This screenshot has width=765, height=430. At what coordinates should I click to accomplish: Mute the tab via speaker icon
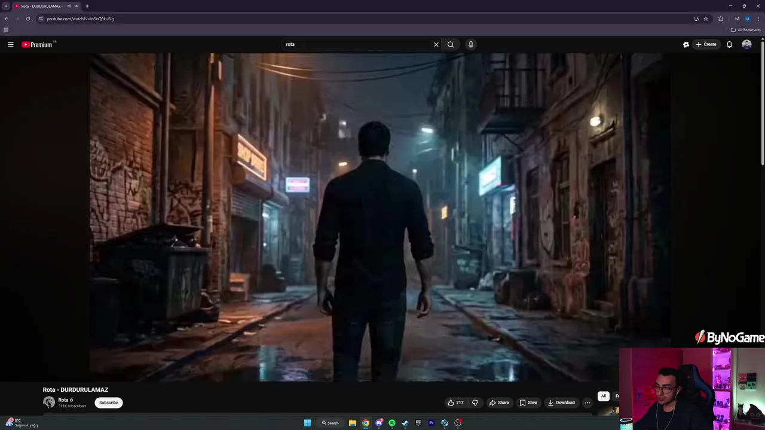coord(69,6)
